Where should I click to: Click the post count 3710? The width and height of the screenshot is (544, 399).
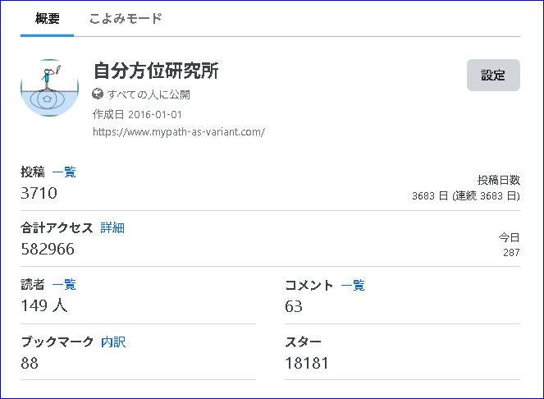coord(39,193)
